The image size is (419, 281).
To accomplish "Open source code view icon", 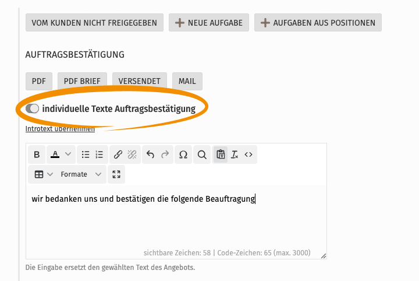I will pyautogui.click(x=248, y=154).
